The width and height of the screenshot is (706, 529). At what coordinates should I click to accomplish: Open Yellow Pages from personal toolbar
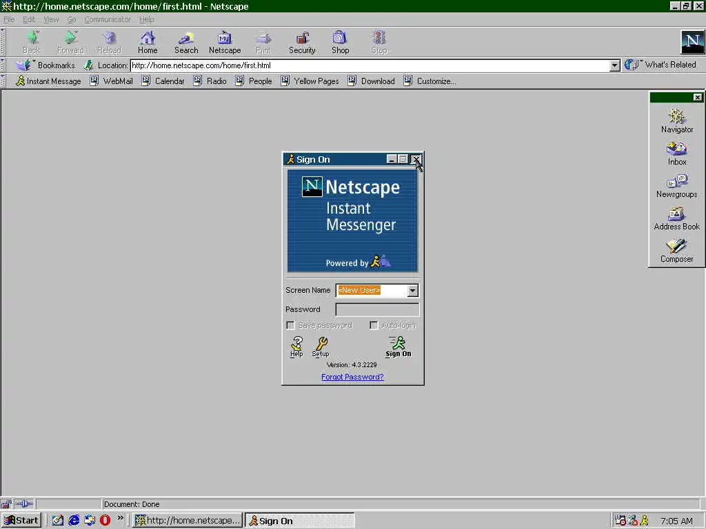coord(310,81)
